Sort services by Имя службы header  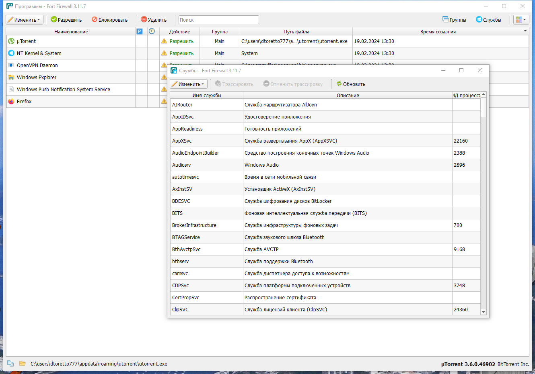[x=207, y=95]
